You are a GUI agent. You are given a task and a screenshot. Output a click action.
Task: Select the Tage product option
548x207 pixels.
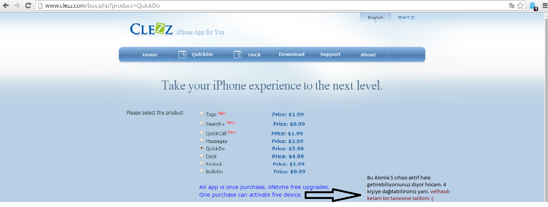coord(202,113)
